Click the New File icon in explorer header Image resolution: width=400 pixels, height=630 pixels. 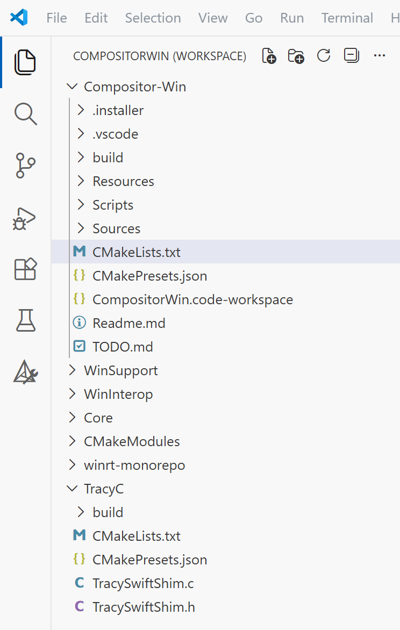coord(269,56)
